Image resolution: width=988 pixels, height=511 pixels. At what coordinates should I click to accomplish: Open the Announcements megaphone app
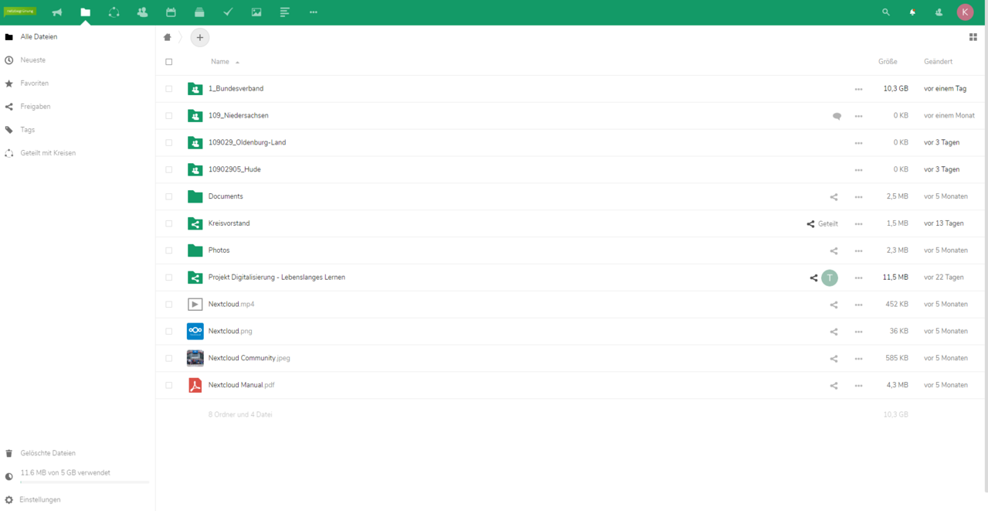click(57, 12)
